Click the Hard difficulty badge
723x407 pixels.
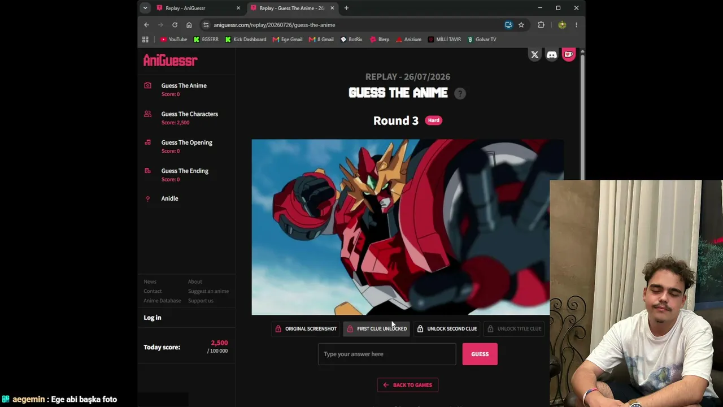(x=434, y=120)
